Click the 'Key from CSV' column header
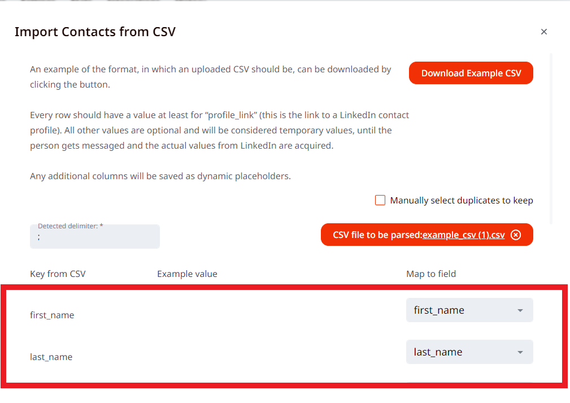This screenshot has height=403, width=570. tap(58, 274)
